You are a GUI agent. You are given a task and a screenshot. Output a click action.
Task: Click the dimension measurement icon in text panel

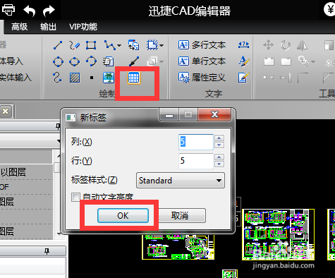(243, 44)
